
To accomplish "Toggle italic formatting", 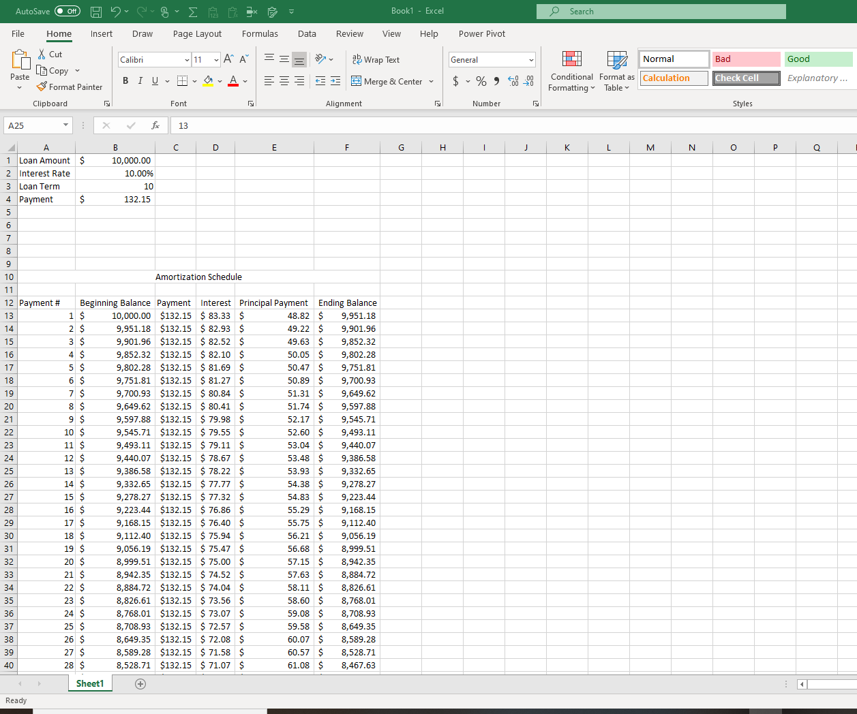I will [x=140, y=80].
